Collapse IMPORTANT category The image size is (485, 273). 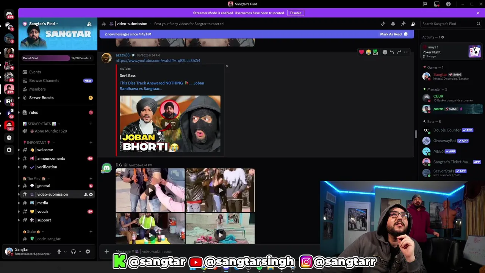[x=38, y=143]
